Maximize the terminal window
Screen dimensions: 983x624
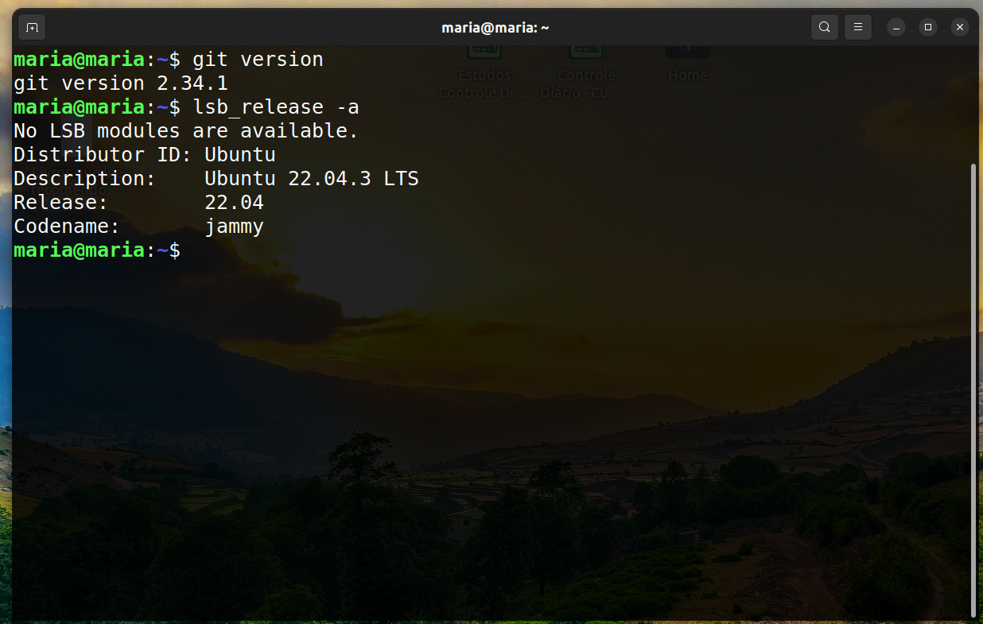[928, 28]
